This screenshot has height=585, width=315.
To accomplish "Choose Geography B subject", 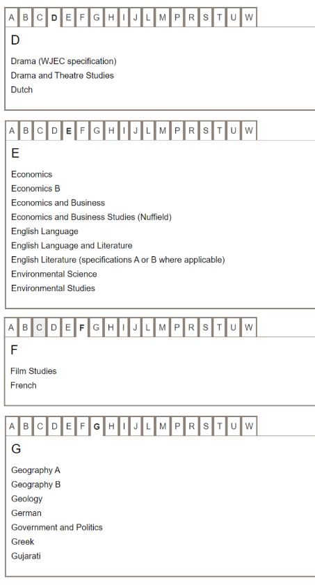I will [x=35, y=484].
